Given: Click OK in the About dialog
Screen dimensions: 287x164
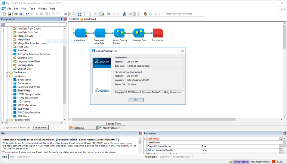Looking at the screenshot, I should point(136,100).
